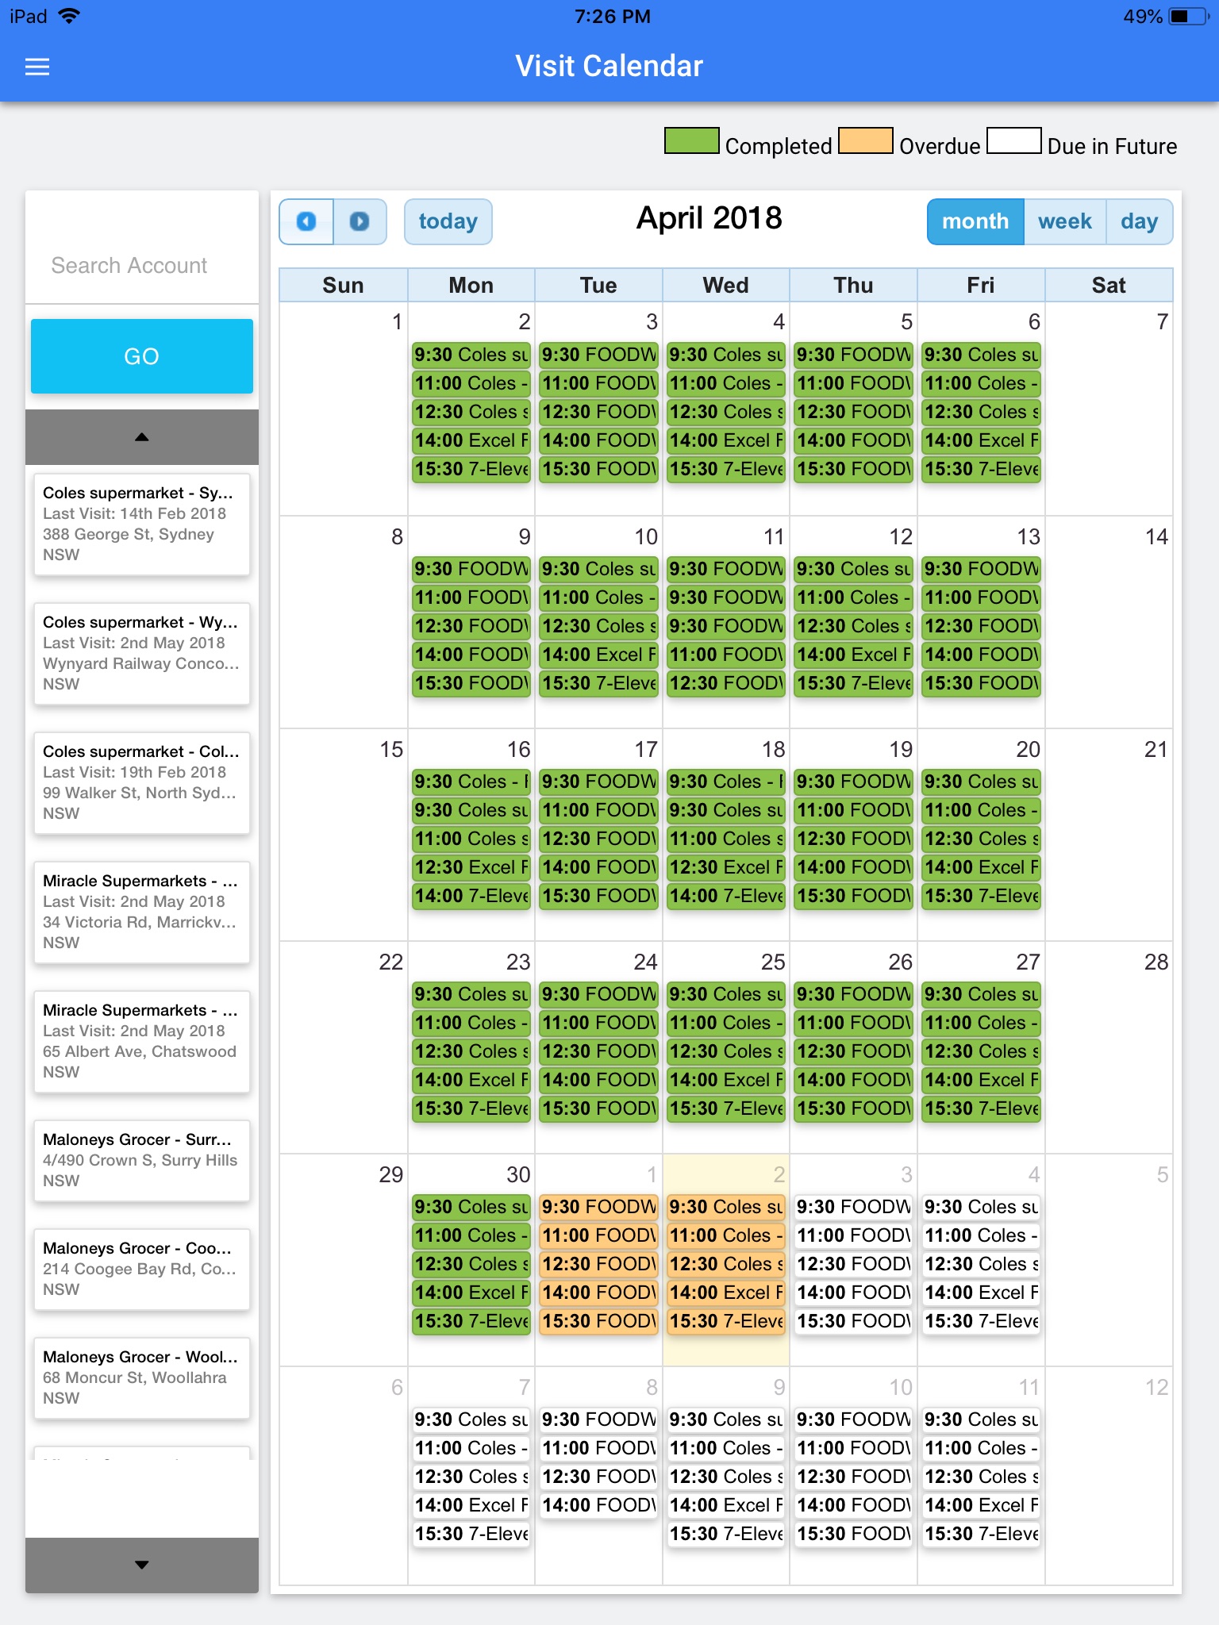Open future May 3 11:00 FOODW visit
Screen dimensions: 1219x1625
pyautogui.click(x=854, y=1235)
